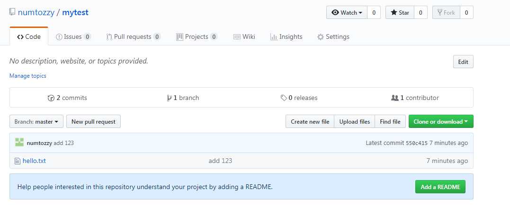Click the README help banner text

145,187
